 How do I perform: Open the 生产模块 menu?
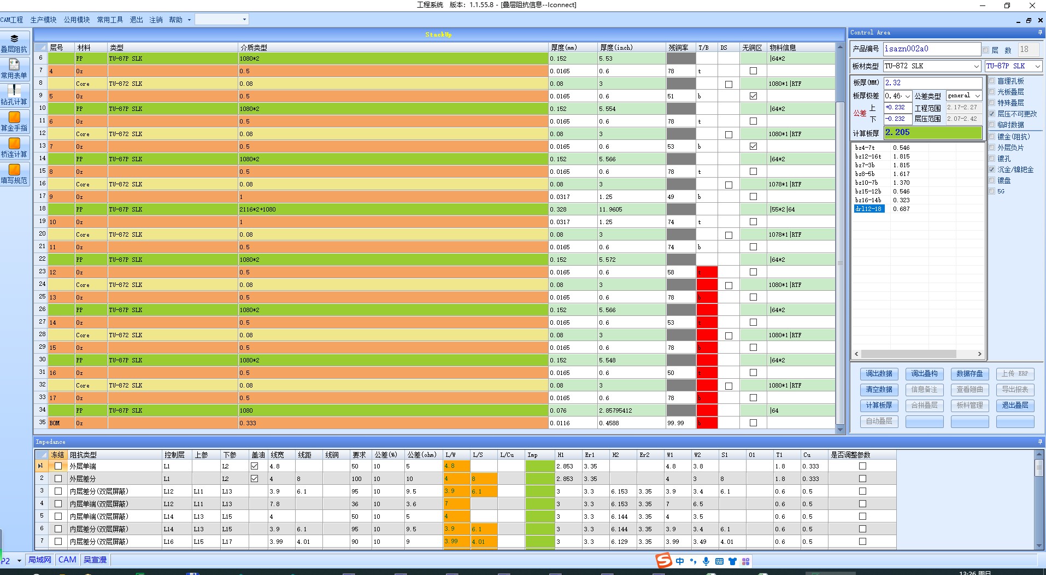click(x=43, y=20)
